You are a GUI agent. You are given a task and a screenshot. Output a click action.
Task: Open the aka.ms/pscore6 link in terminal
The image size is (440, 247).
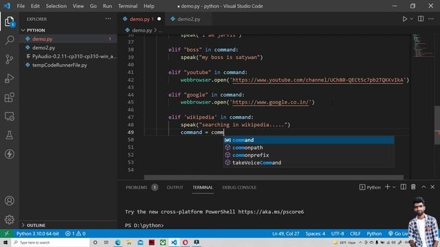tap(271, 212)
